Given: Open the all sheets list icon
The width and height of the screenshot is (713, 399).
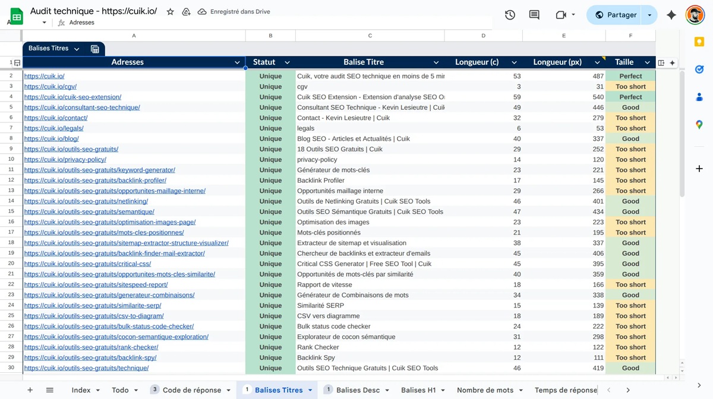Looking at the screenshot, I should click(50, 390).
